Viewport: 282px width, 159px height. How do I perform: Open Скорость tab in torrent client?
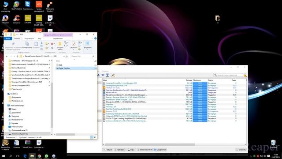coord(241,150)
